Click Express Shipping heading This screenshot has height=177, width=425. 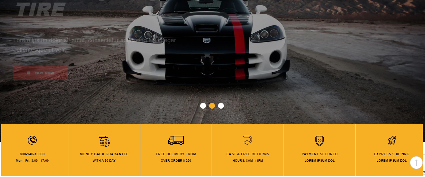pyautogui.click(x=391, y=154)
